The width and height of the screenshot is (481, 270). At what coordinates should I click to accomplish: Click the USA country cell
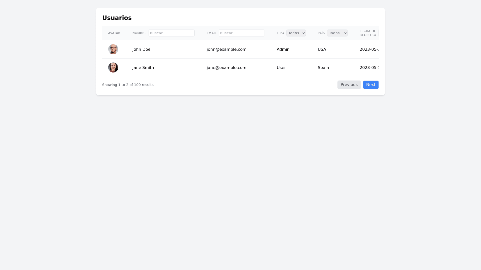coord(322,49)
